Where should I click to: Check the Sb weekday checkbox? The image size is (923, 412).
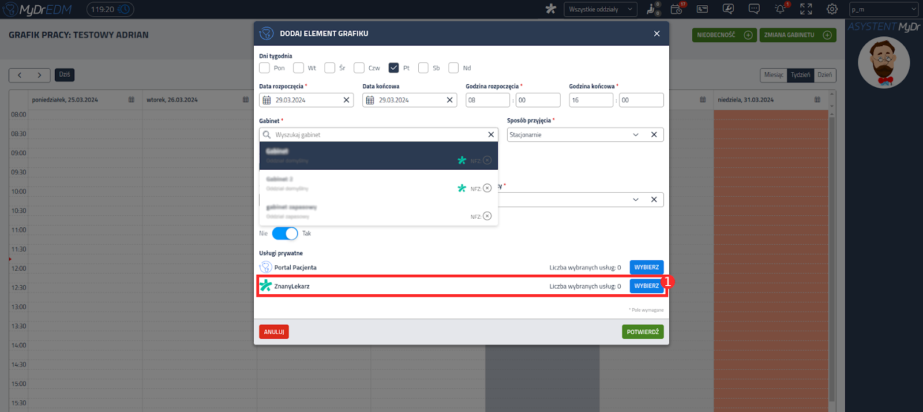point(423,68)
